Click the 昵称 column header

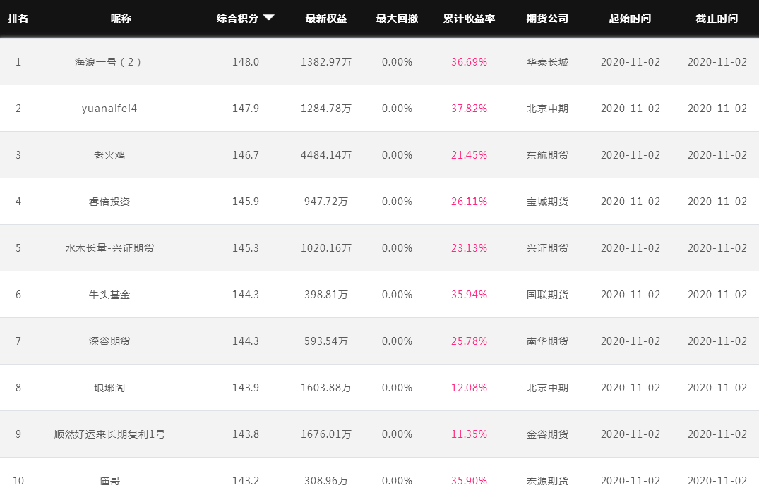[x=121, y=18]
